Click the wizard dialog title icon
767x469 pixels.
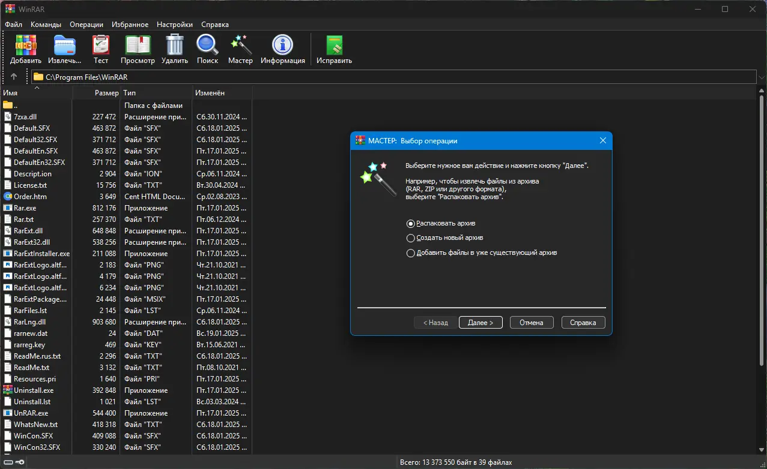pos(360,140)
